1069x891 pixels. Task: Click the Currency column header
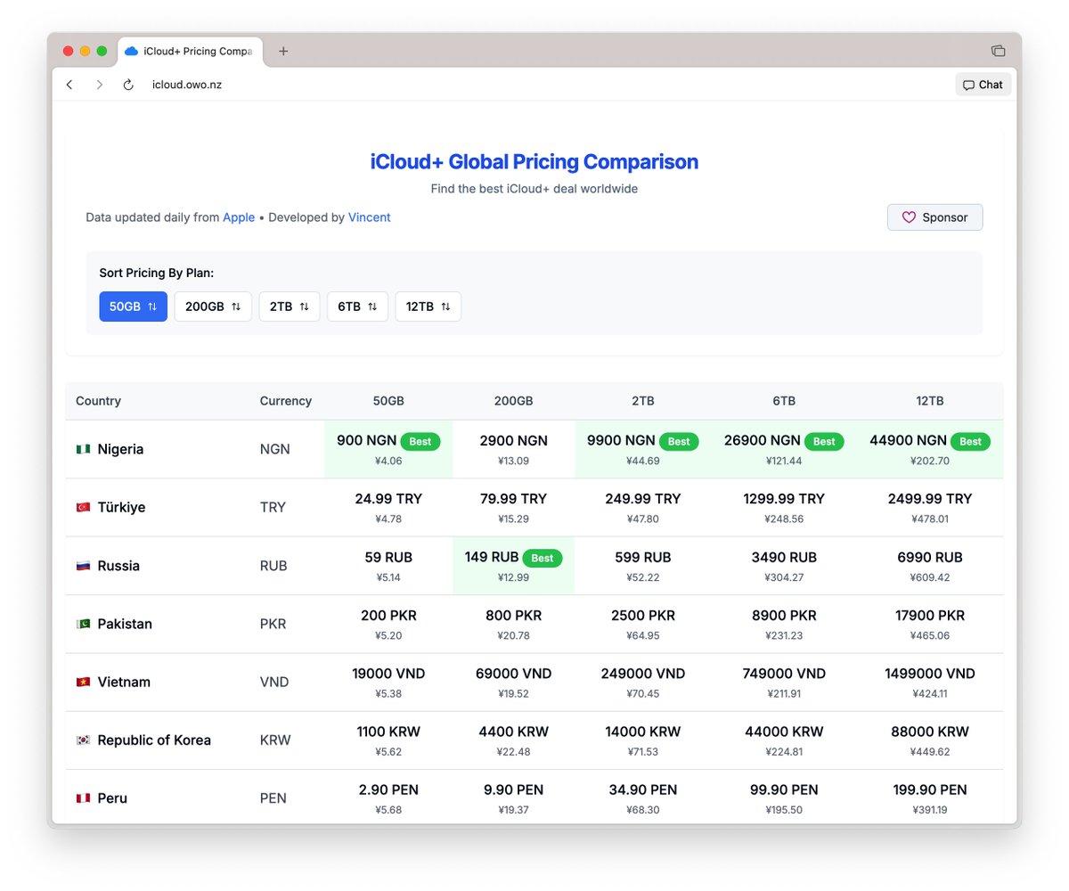coord(286,401)
